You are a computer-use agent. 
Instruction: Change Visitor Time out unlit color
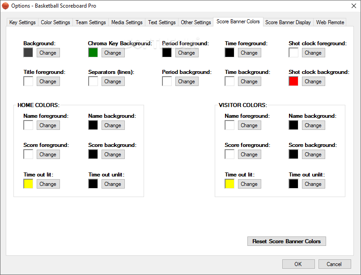(x=313, y=184)
